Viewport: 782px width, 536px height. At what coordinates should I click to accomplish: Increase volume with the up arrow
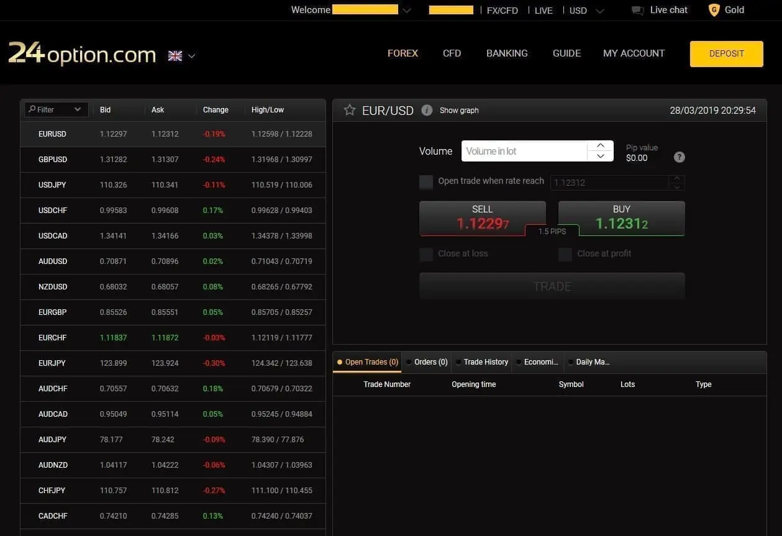(x=601, y=146)
